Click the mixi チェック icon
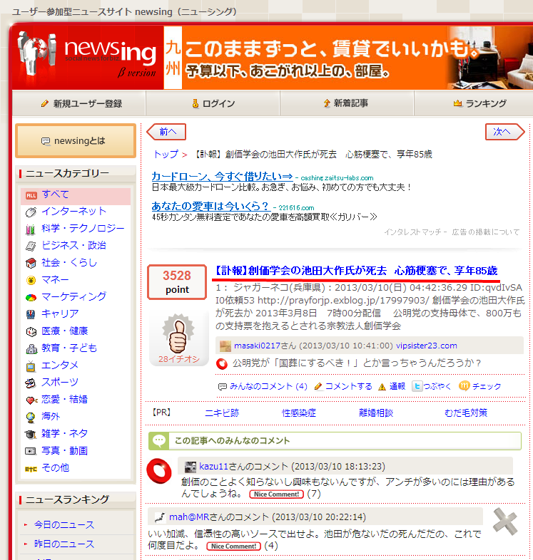 pyautogui.click(x=464, y=385)
